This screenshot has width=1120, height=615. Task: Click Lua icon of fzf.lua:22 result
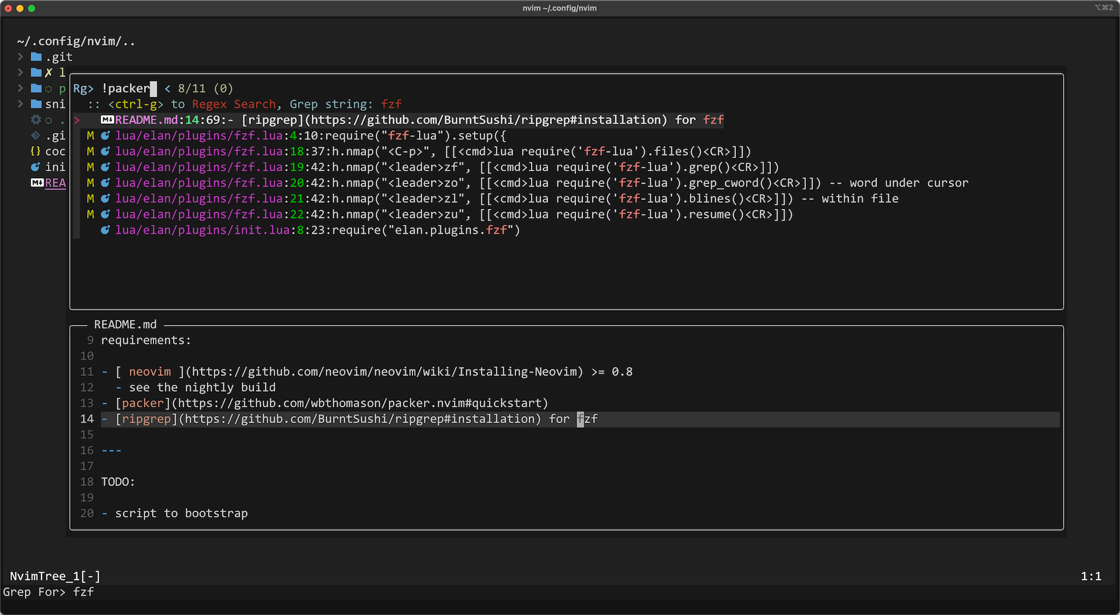pyautogui.click(x=105, y=214)
